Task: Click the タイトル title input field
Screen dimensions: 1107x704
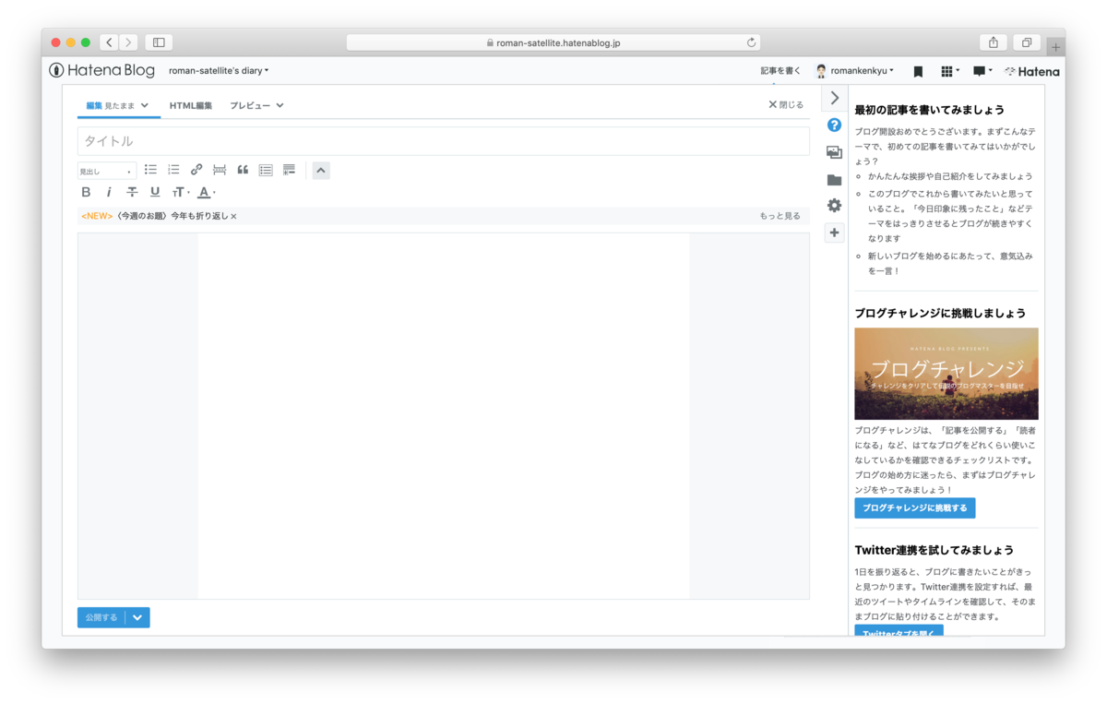Action: pos(444,141)
